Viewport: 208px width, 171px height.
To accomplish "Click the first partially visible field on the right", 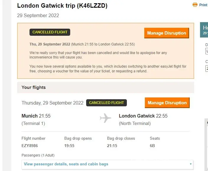I will coord(207,51).
